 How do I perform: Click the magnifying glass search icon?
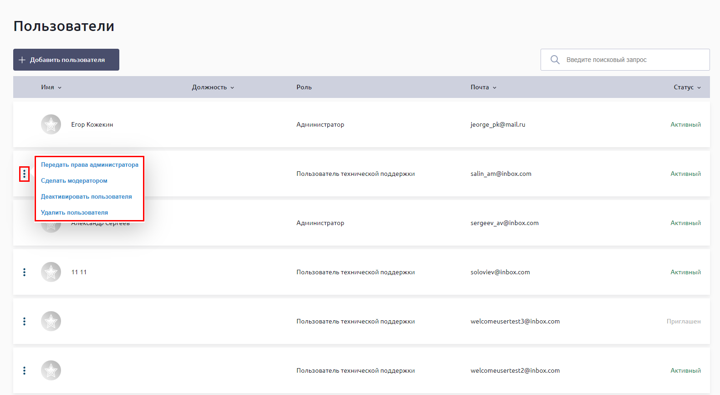point(555,60)
